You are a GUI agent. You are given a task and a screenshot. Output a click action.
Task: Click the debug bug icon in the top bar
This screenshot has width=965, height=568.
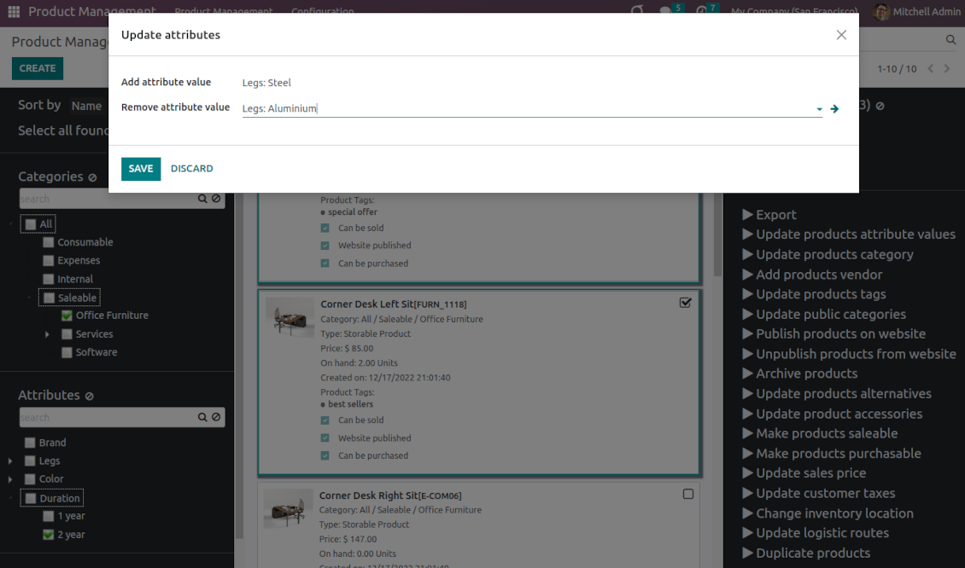point(638,10)
